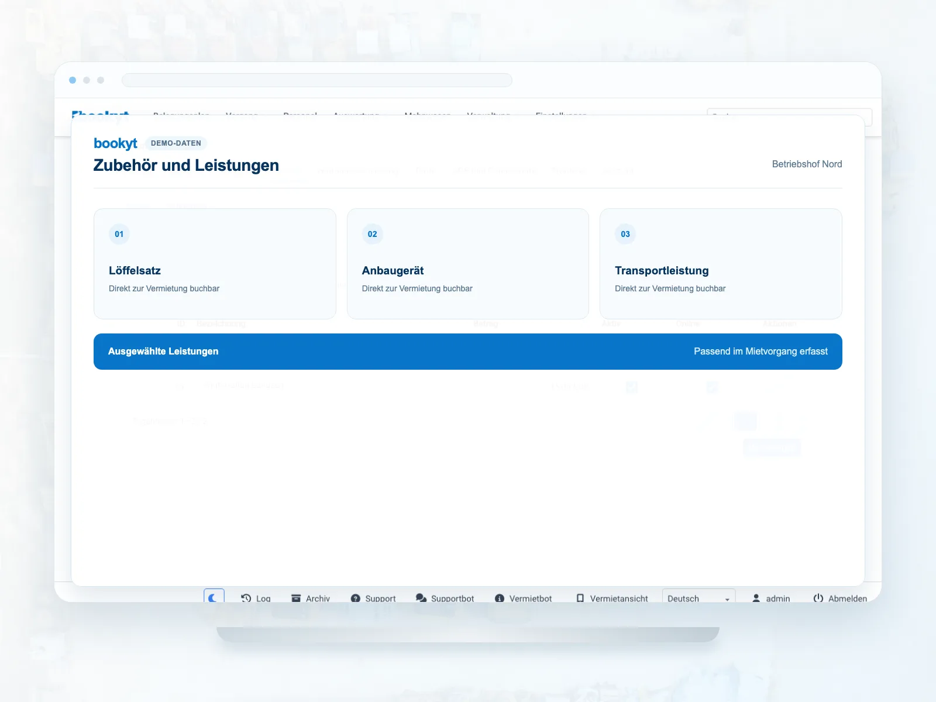This screenshot has height=702, width=936.
Task: Select the Transportleistung card
Action: tap(721, 264)
